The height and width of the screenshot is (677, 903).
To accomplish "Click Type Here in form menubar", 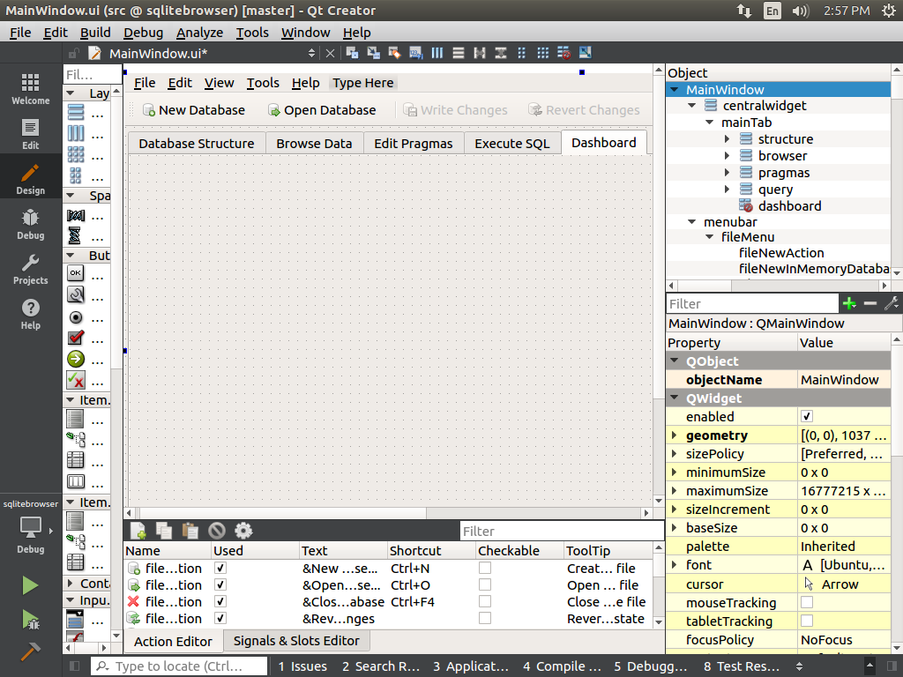I will [x=362, y=83].
